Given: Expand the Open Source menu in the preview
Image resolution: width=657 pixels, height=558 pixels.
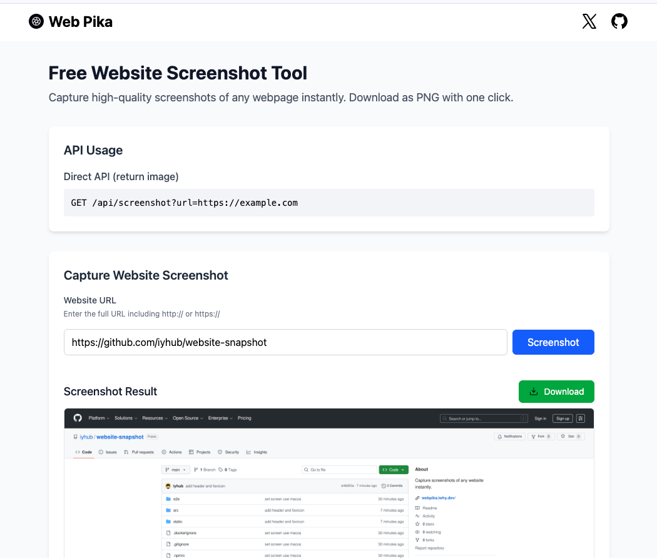Looking at the screenshot, I should pos(188,418).
